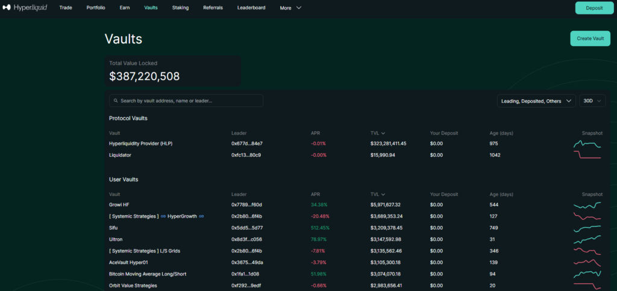Click the Liquidator snapshot sparkline

click(x=587, y=155)
